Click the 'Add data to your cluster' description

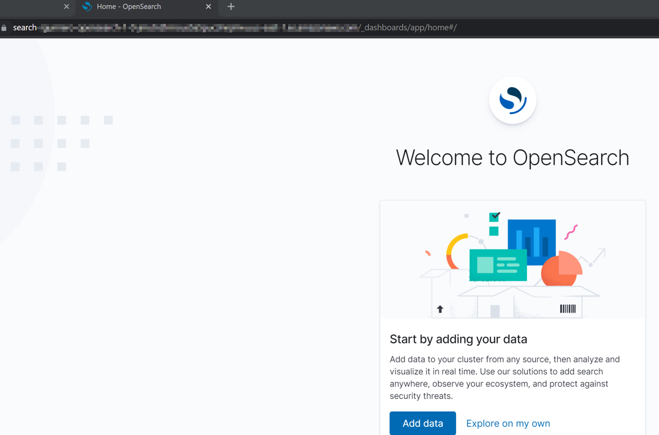[x=505, y=378]
